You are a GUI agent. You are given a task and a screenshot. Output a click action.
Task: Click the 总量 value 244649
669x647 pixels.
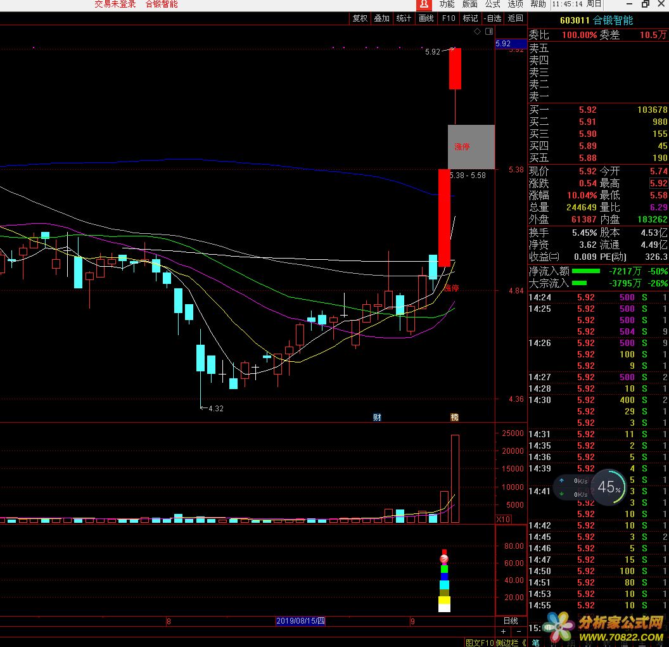tap(582, 207)
